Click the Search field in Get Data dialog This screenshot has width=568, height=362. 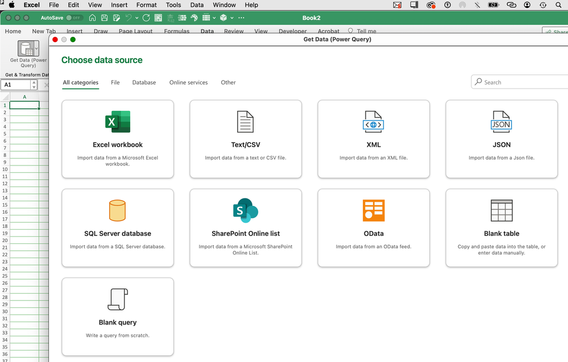pos(520,82)
